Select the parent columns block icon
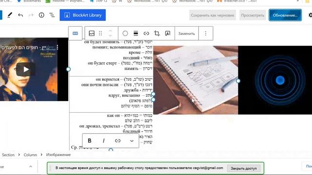The height and width of the screenshot is (175, 312). pyautogui.click(x=75, y=34)
